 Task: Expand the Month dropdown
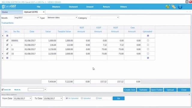point(38,17)
